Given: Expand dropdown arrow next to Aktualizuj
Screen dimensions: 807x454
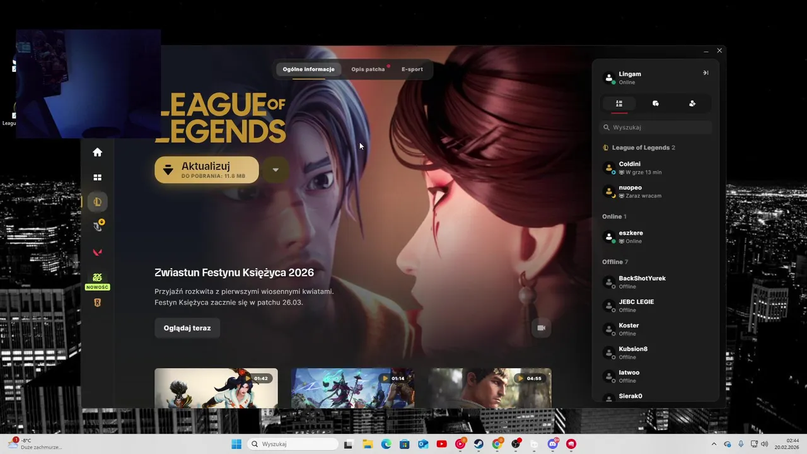Looking at the screenshot, I should point(276,170).
